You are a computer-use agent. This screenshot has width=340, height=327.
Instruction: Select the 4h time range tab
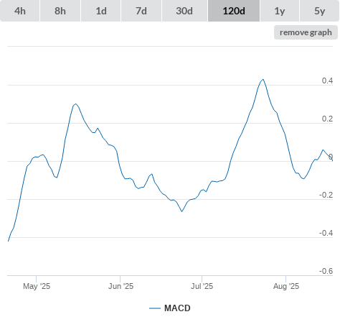point(20,11)
